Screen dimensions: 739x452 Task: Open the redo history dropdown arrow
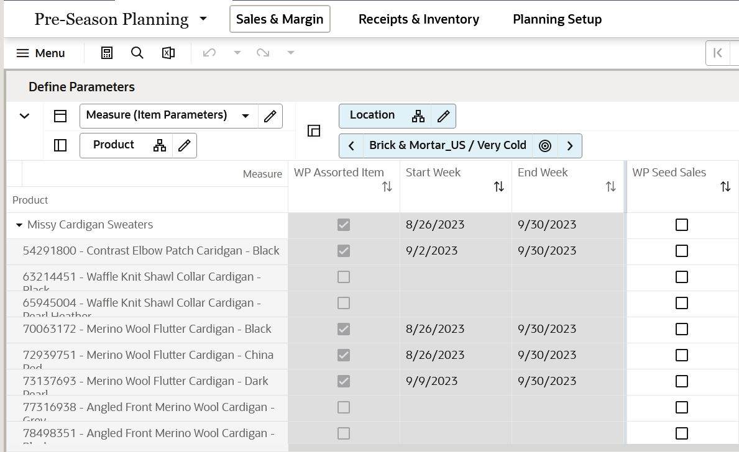pos(291,53)
